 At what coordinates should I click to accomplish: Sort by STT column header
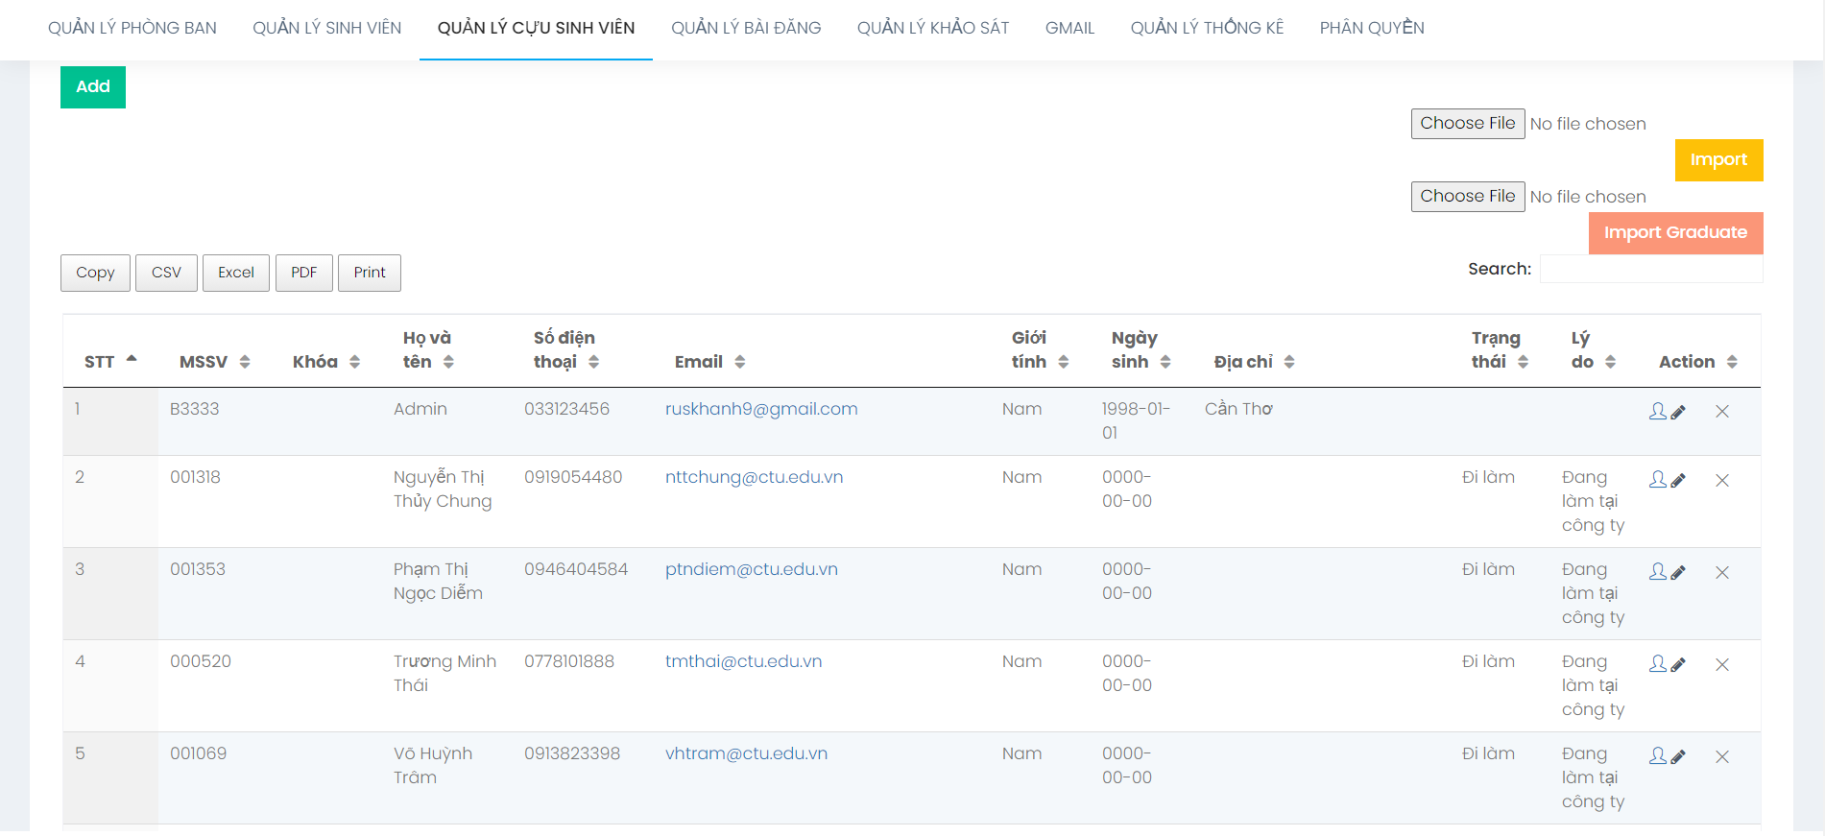[109, 362]
